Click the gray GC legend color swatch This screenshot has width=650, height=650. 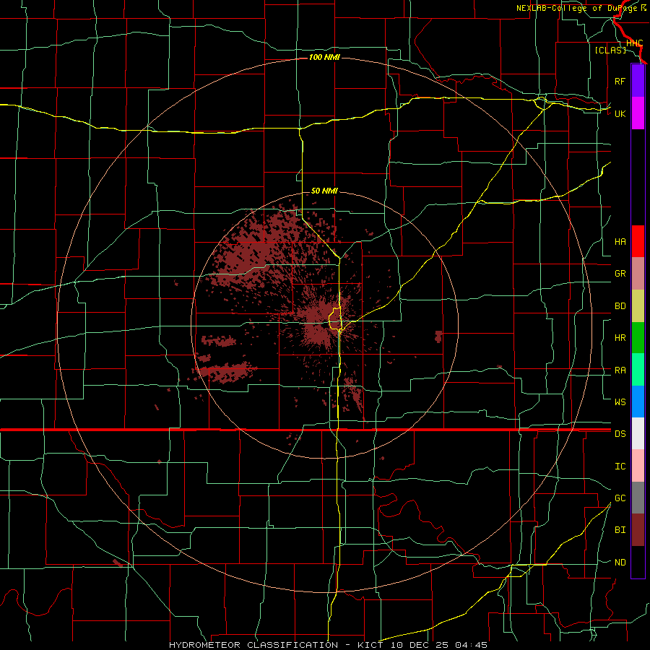pos(638,498)
